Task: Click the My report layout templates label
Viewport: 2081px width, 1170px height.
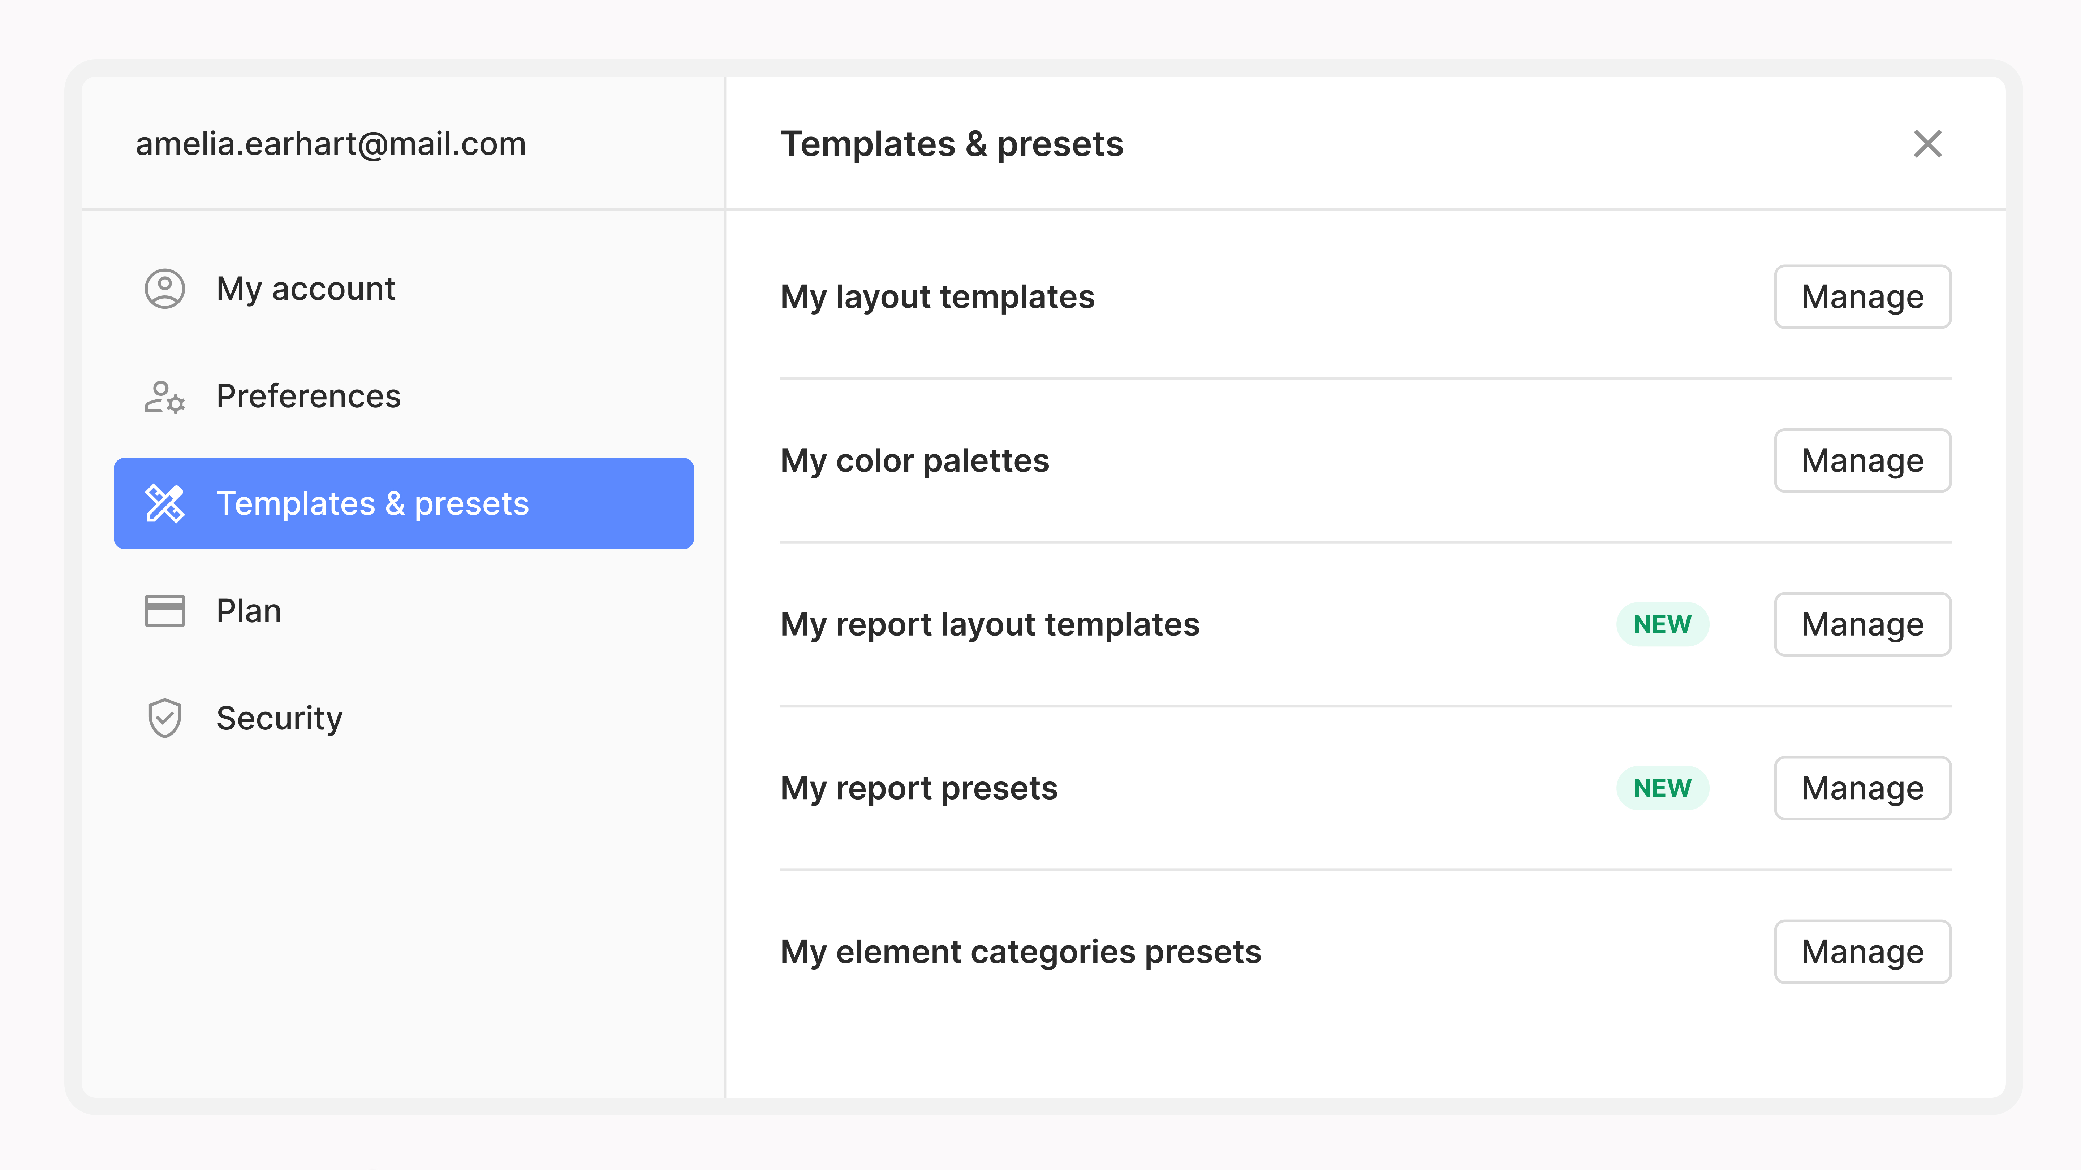Action: pyautogui.click(x=990, y=625)
